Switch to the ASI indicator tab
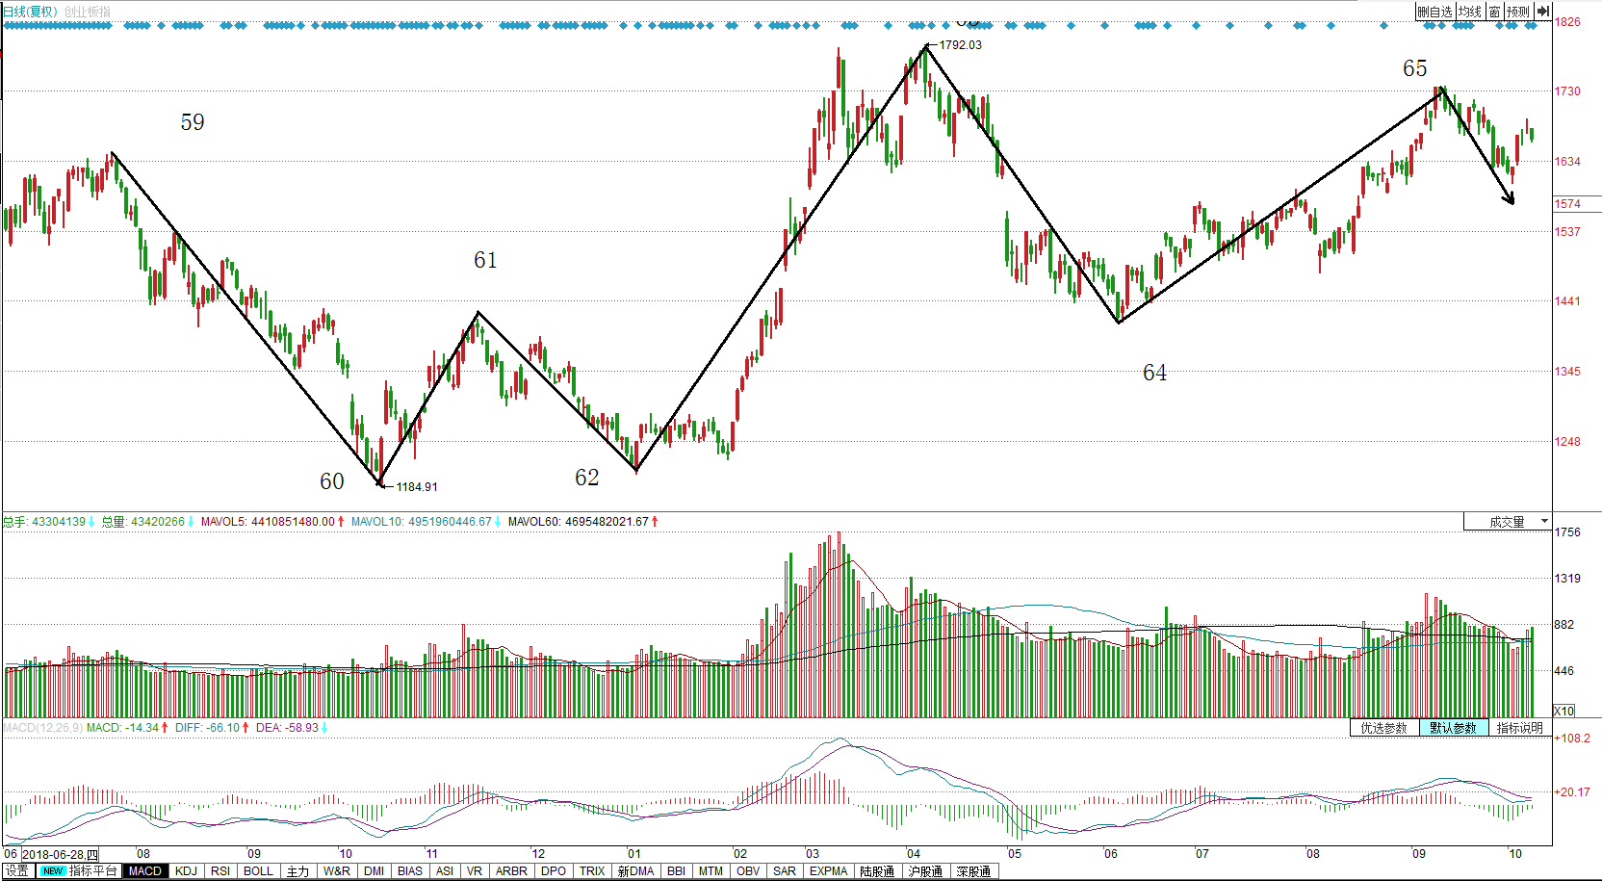 point(445,870)
